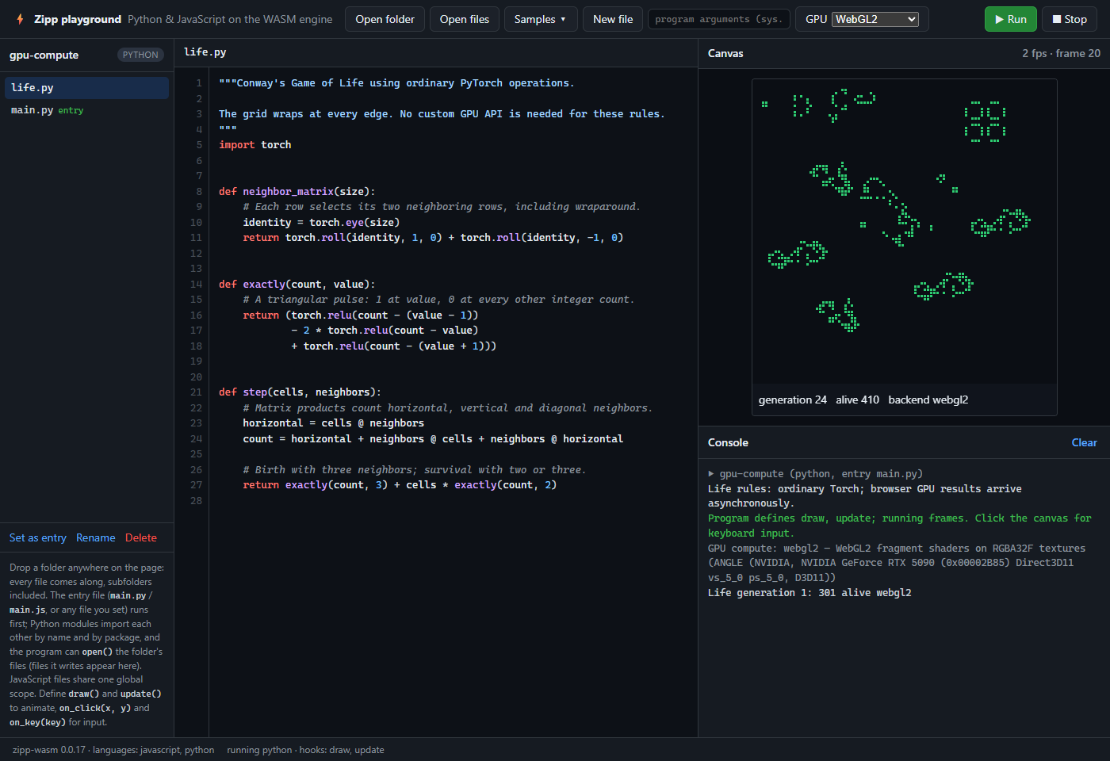Stop the running program

1070,19
